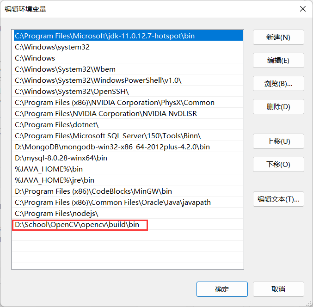Select the NVIDIA PhysX\Common path entry

click(x=129, y=102)
